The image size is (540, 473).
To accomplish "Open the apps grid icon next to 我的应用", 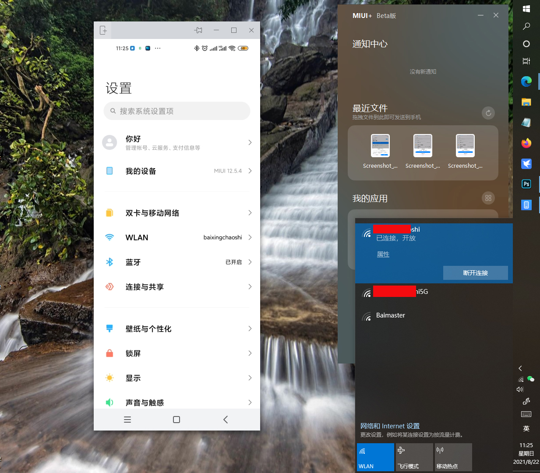I will pos(488,198).
